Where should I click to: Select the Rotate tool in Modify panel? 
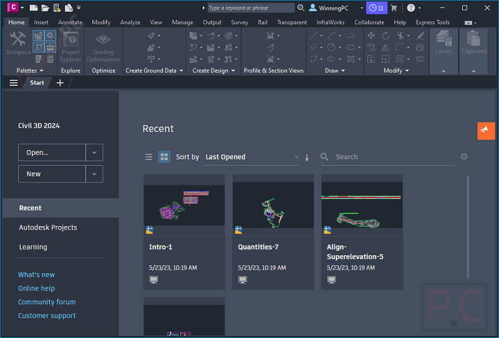[385, 35]
